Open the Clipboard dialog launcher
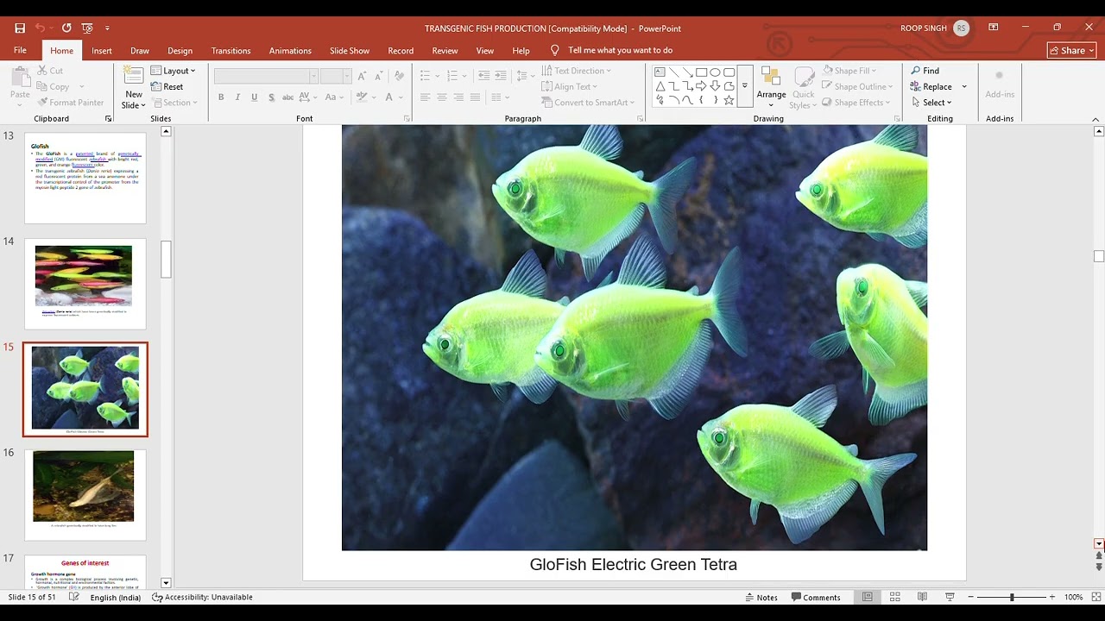The image size is (1105, 621). (x=108, y=119)
